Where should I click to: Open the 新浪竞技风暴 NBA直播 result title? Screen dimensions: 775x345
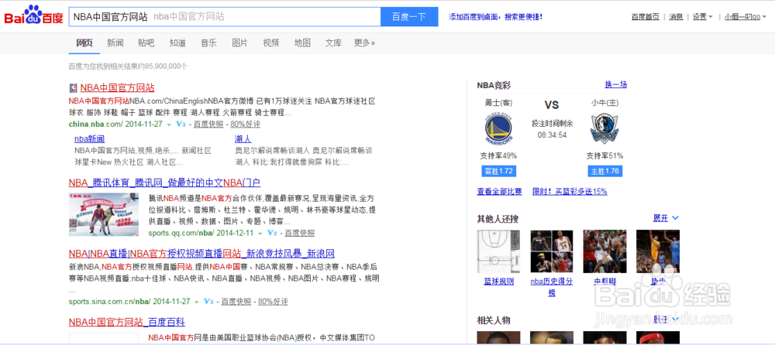pos(201,254)
